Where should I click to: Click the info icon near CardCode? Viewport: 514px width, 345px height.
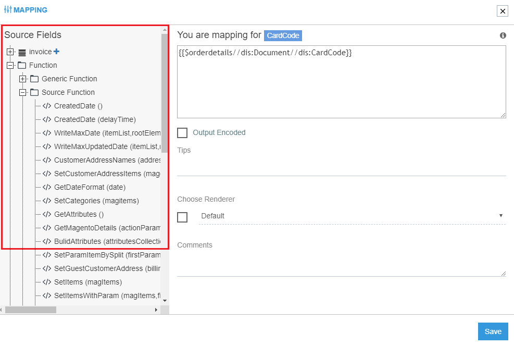(503, 35)
